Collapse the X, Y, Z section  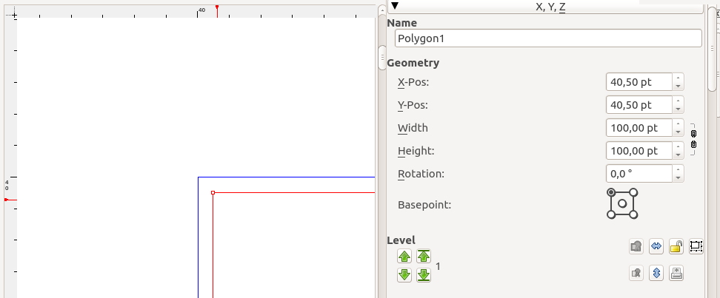click(395, 6)
